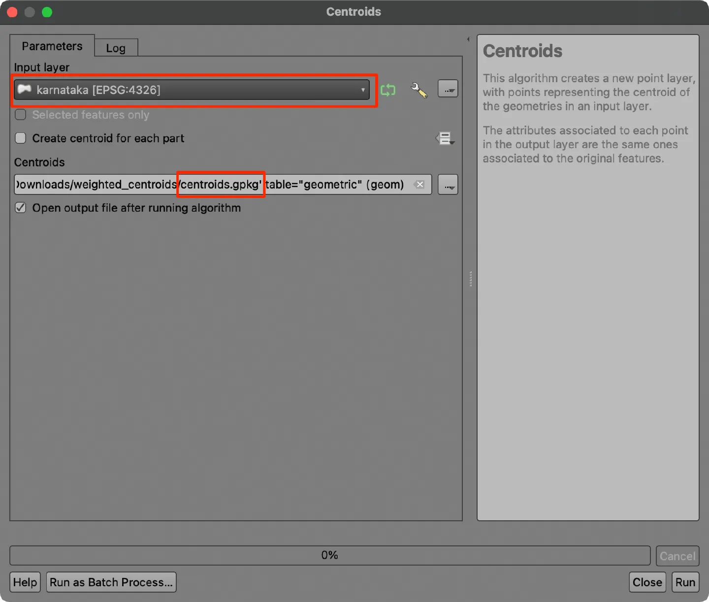Click Run as Batch Process button

[111, 582]
